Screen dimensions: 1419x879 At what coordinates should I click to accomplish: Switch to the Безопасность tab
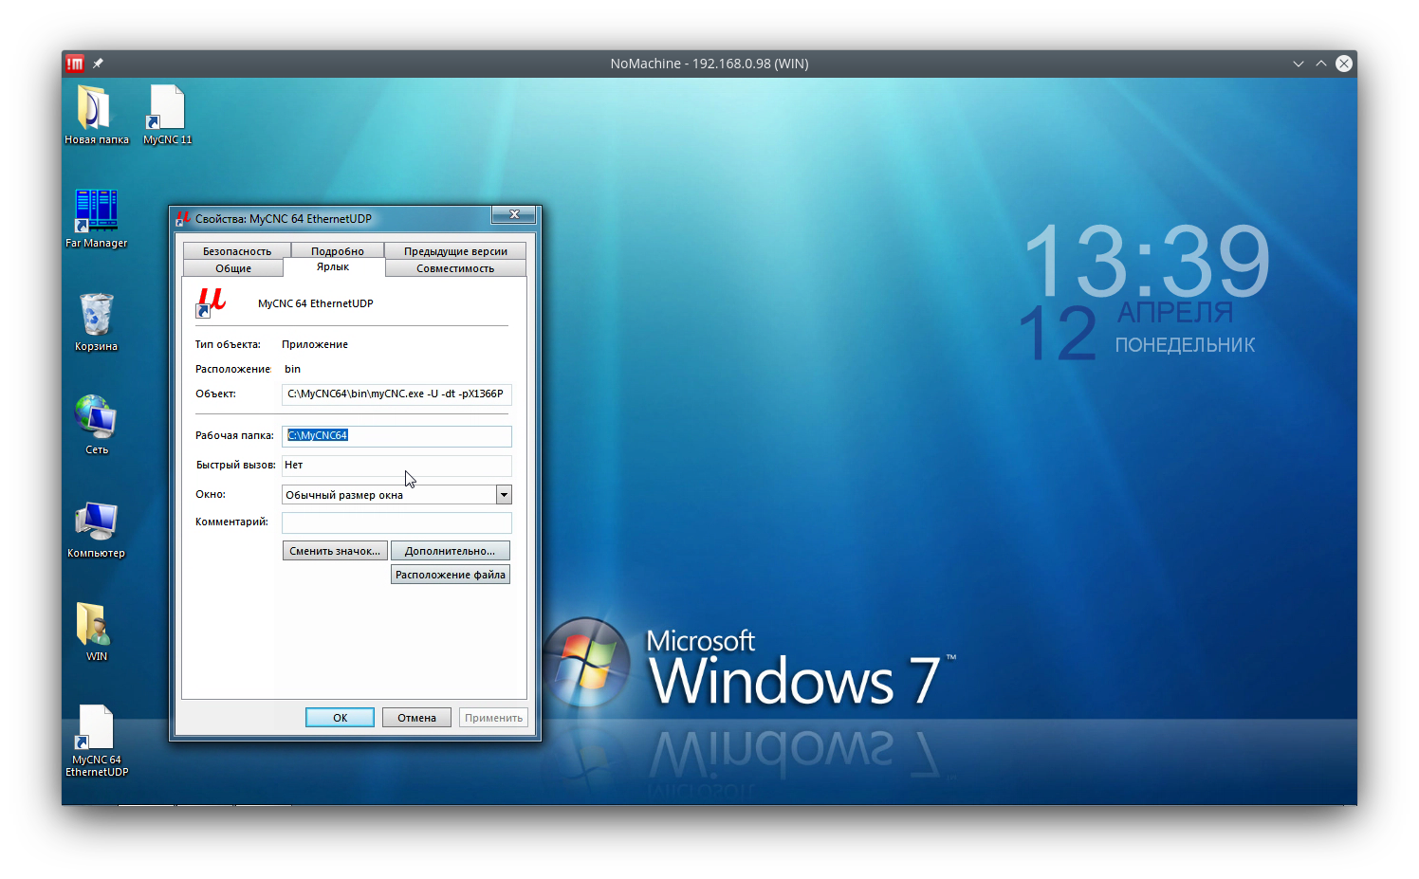[237, 251]
